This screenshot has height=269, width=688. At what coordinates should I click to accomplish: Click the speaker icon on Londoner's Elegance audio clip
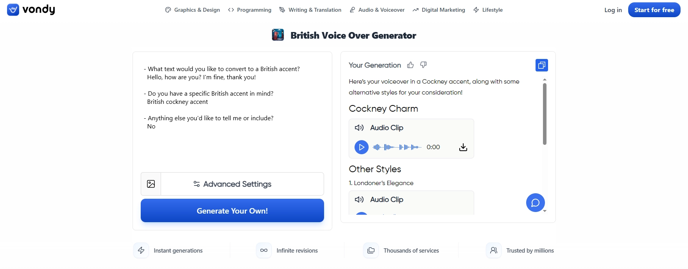click(x=359, y=199)
